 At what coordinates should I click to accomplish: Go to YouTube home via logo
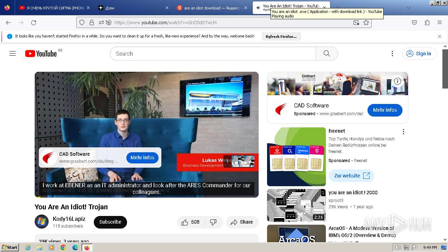tap(41, 54)
